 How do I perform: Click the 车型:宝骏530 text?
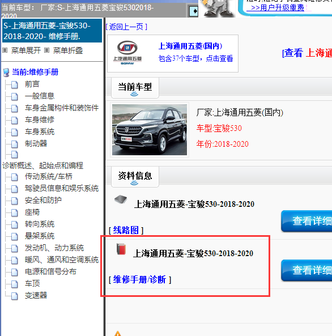pos(219,128)
